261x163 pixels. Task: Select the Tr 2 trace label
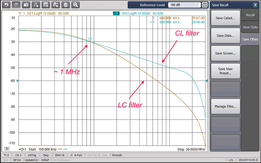[x=116, y=13]
